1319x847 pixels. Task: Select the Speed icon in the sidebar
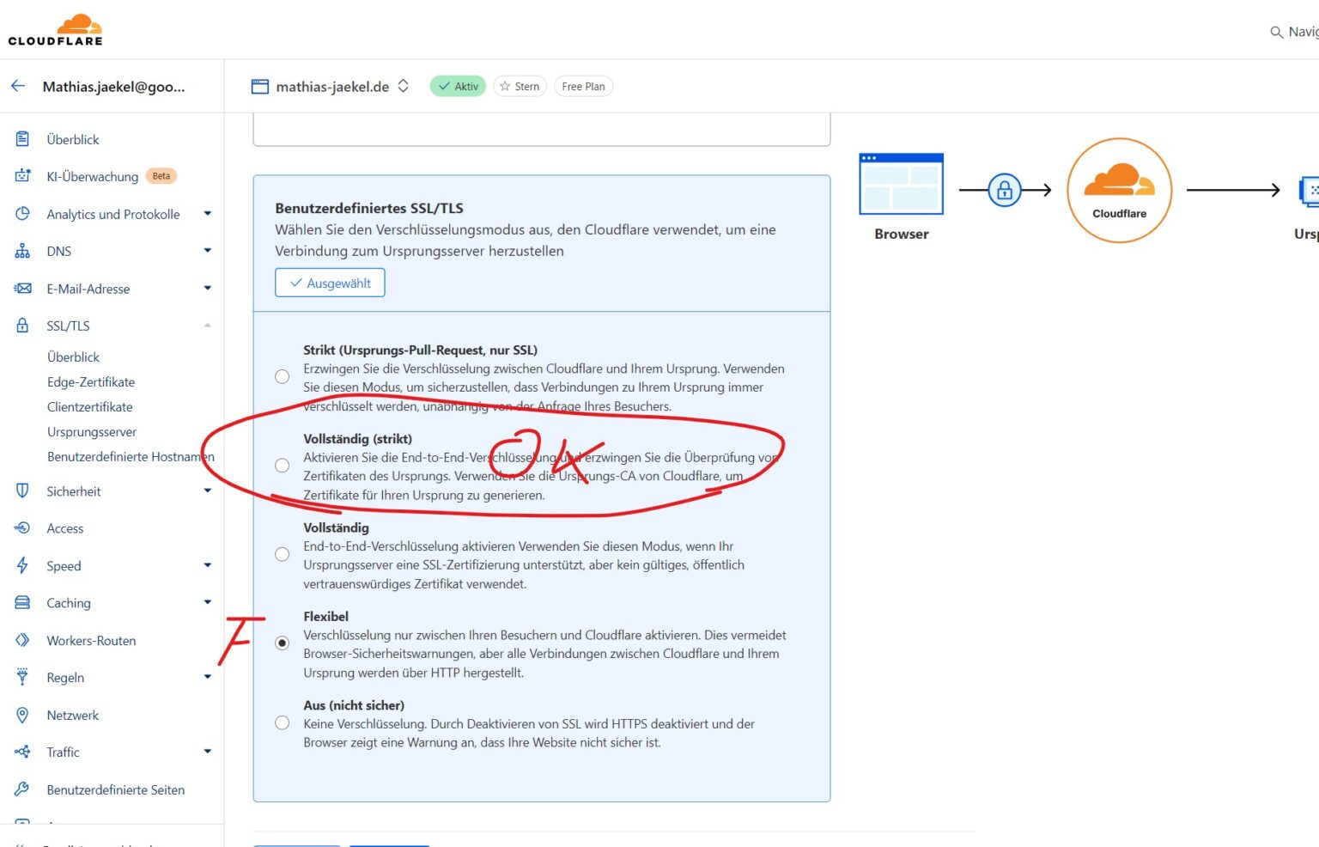coord(22,565)
